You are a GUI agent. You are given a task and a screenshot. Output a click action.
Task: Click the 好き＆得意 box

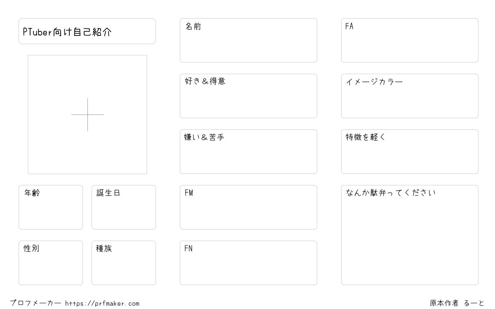[248, 96]
